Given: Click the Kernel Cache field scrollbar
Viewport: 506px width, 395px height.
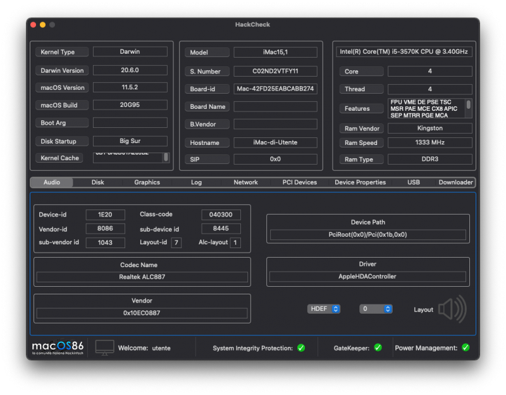Looking at the screenshot, I should pos(166,157).
